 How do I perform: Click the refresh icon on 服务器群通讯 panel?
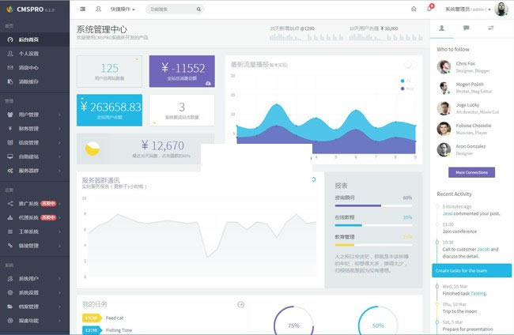click(314, 179)
